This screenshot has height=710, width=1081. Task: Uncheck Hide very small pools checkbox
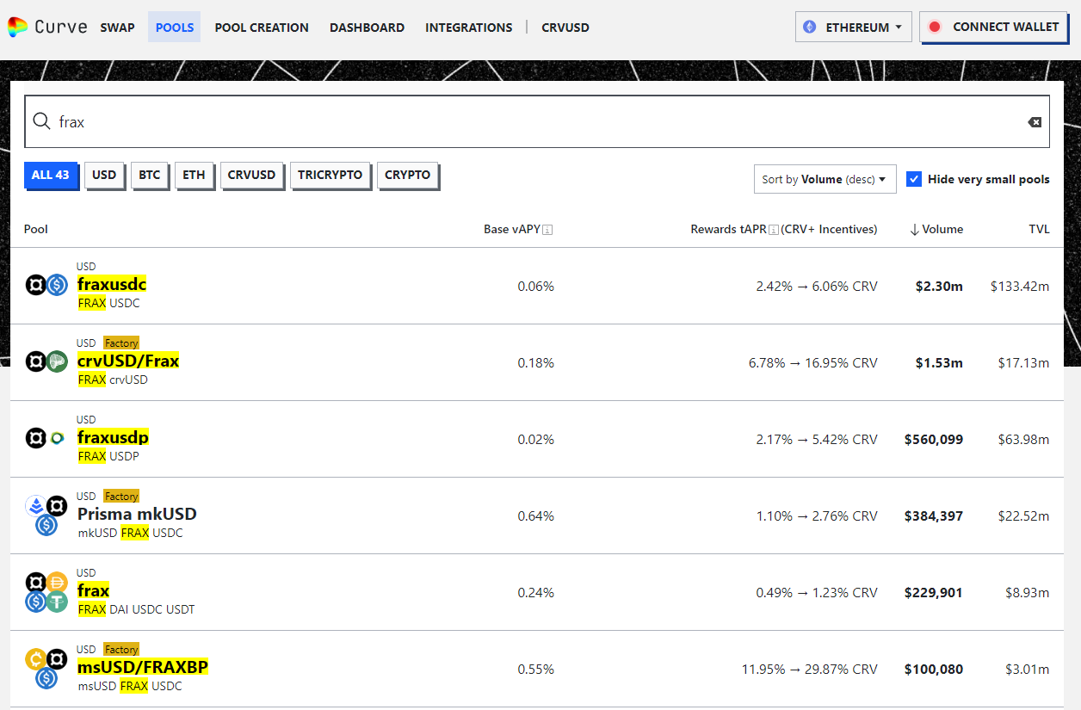(914, 179)
